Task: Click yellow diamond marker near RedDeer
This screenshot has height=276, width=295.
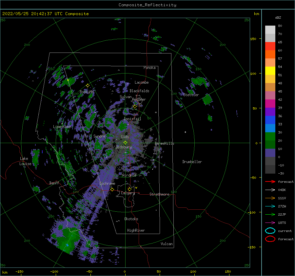Action: 135,107
